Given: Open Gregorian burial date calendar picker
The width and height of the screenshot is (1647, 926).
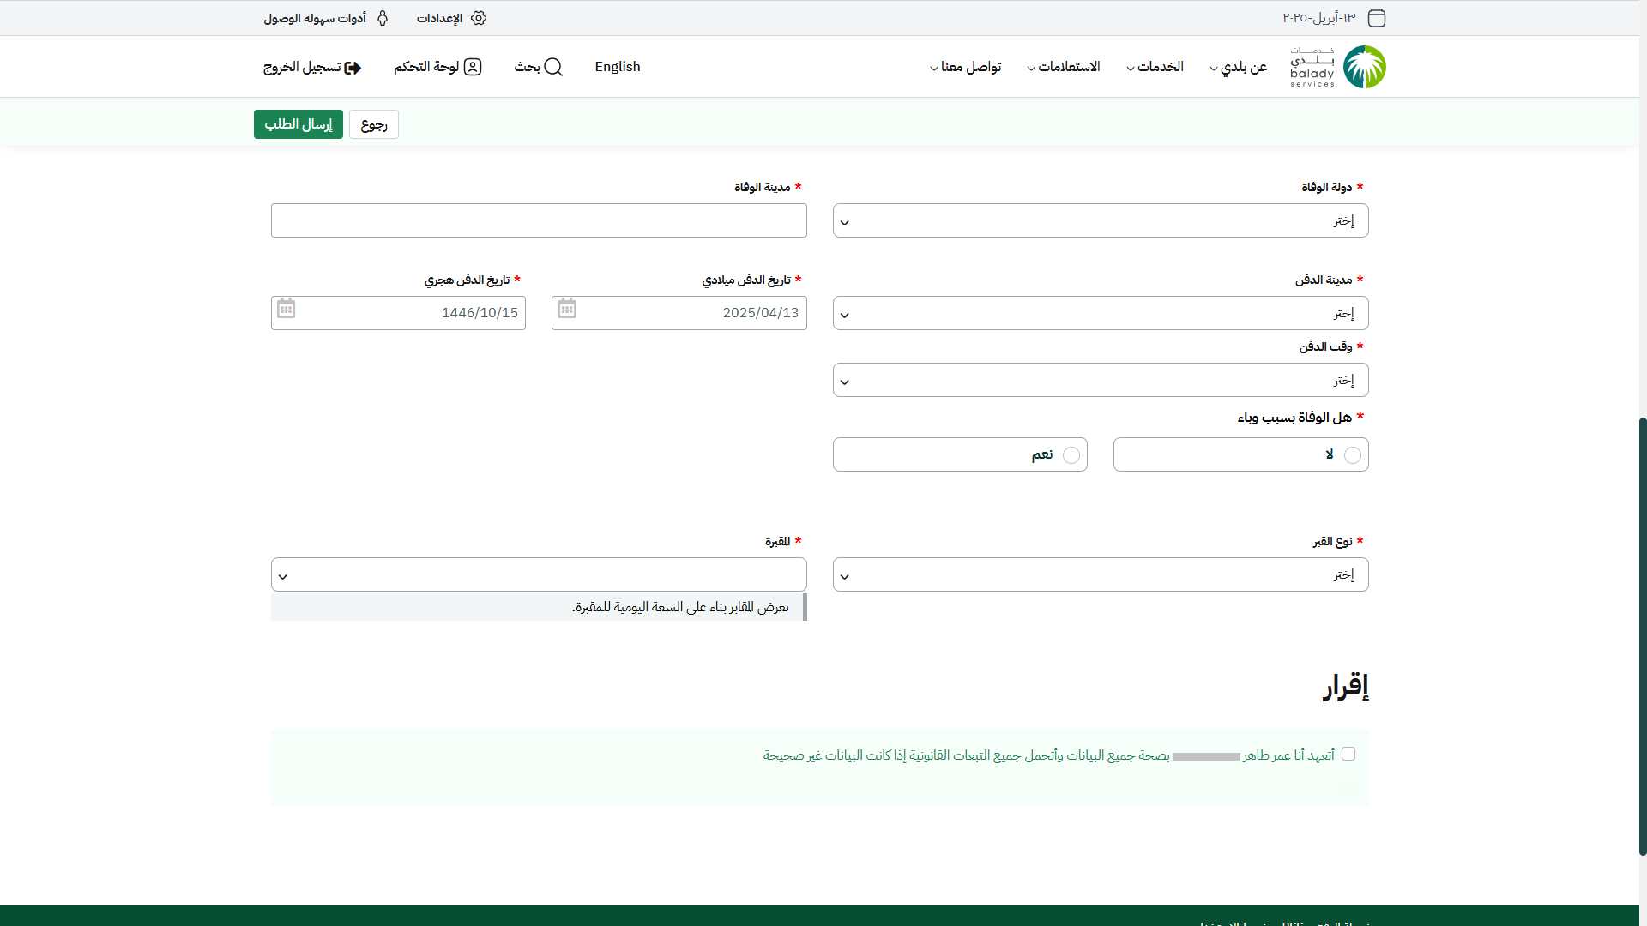Looking at the screenshot, I should point(567,309).
